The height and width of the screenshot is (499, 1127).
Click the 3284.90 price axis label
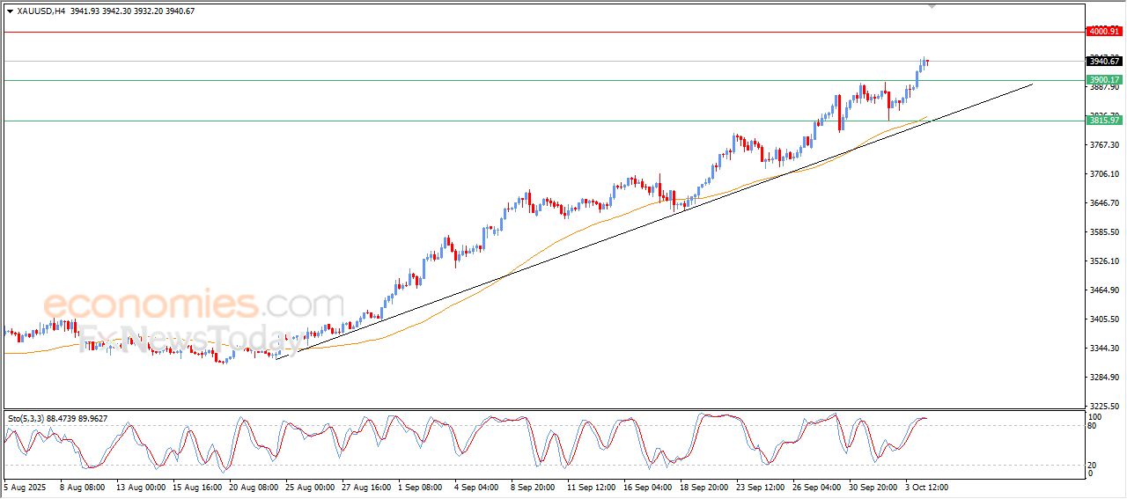(x=1104, y=378)
